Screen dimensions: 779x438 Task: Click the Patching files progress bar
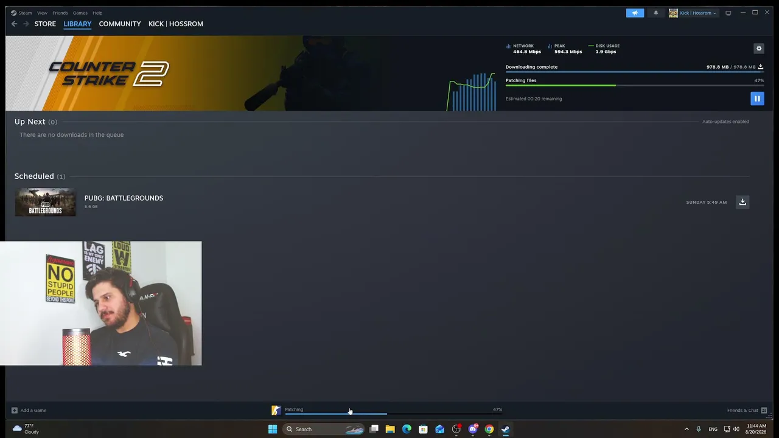coord(635,85)
